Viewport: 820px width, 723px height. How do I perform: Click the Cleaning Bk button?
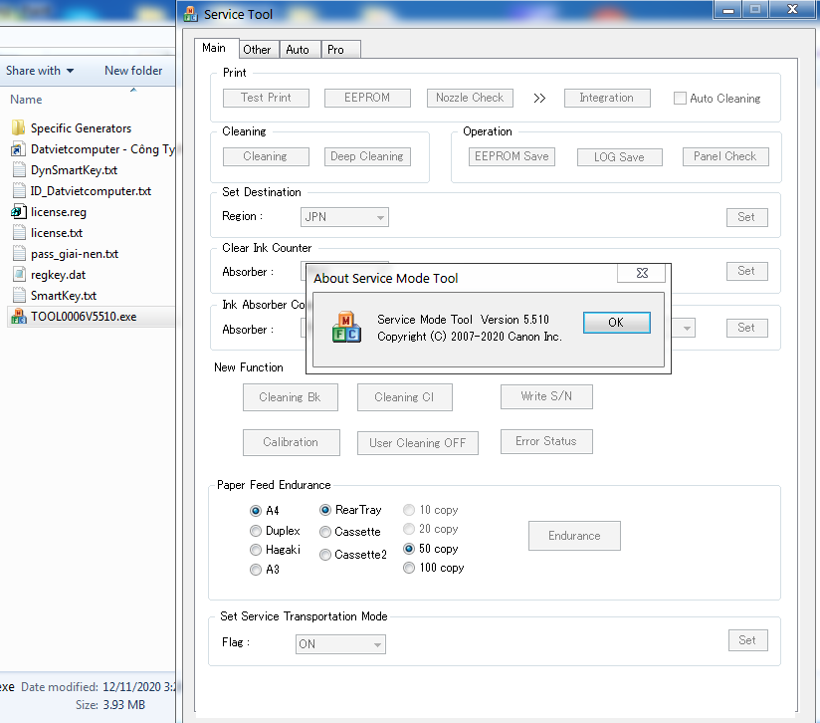point(291,397)
